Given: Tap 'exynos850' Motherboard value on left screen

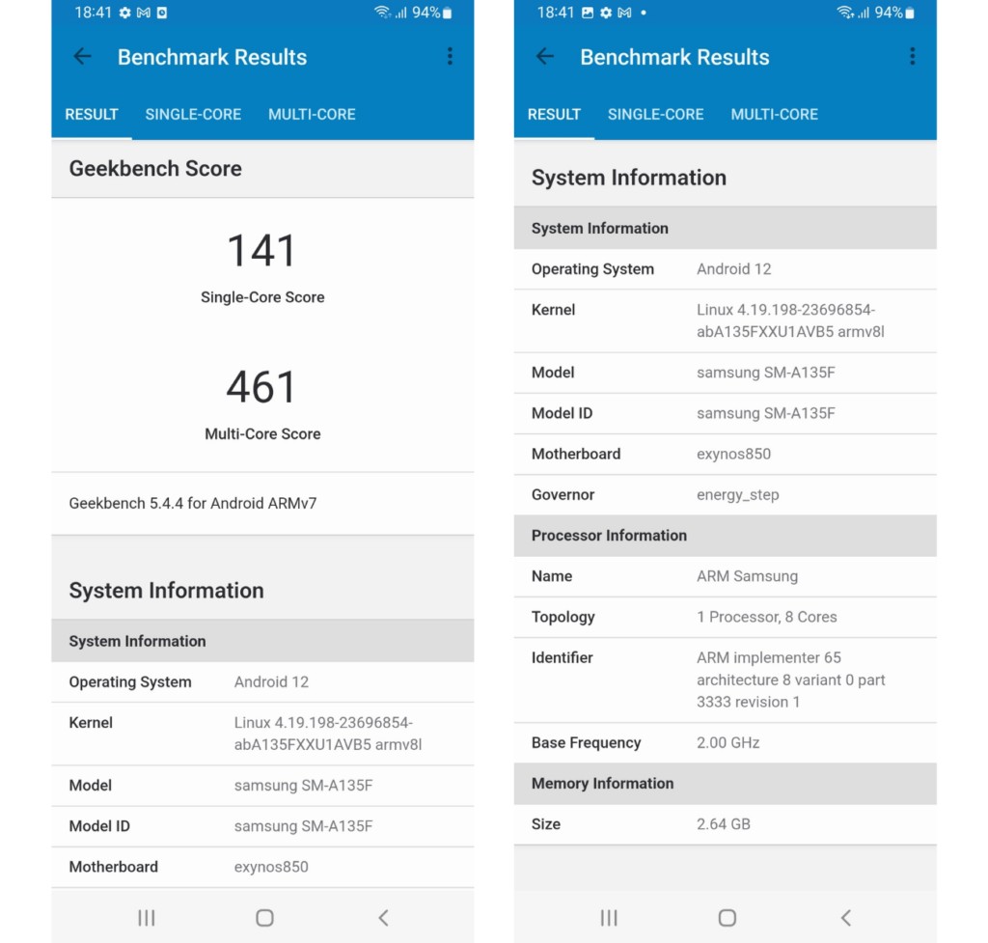Looking at the screenshot, I should coord(271,867).
